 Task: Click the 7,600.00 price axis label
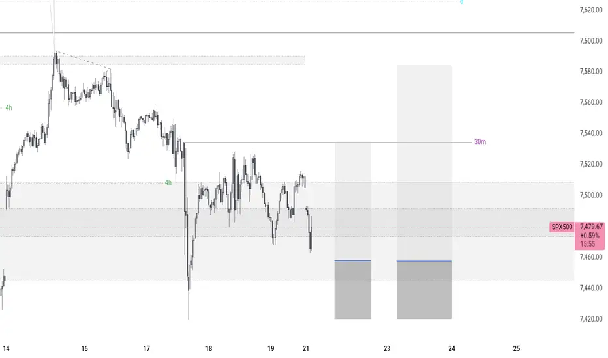point(591,40)
